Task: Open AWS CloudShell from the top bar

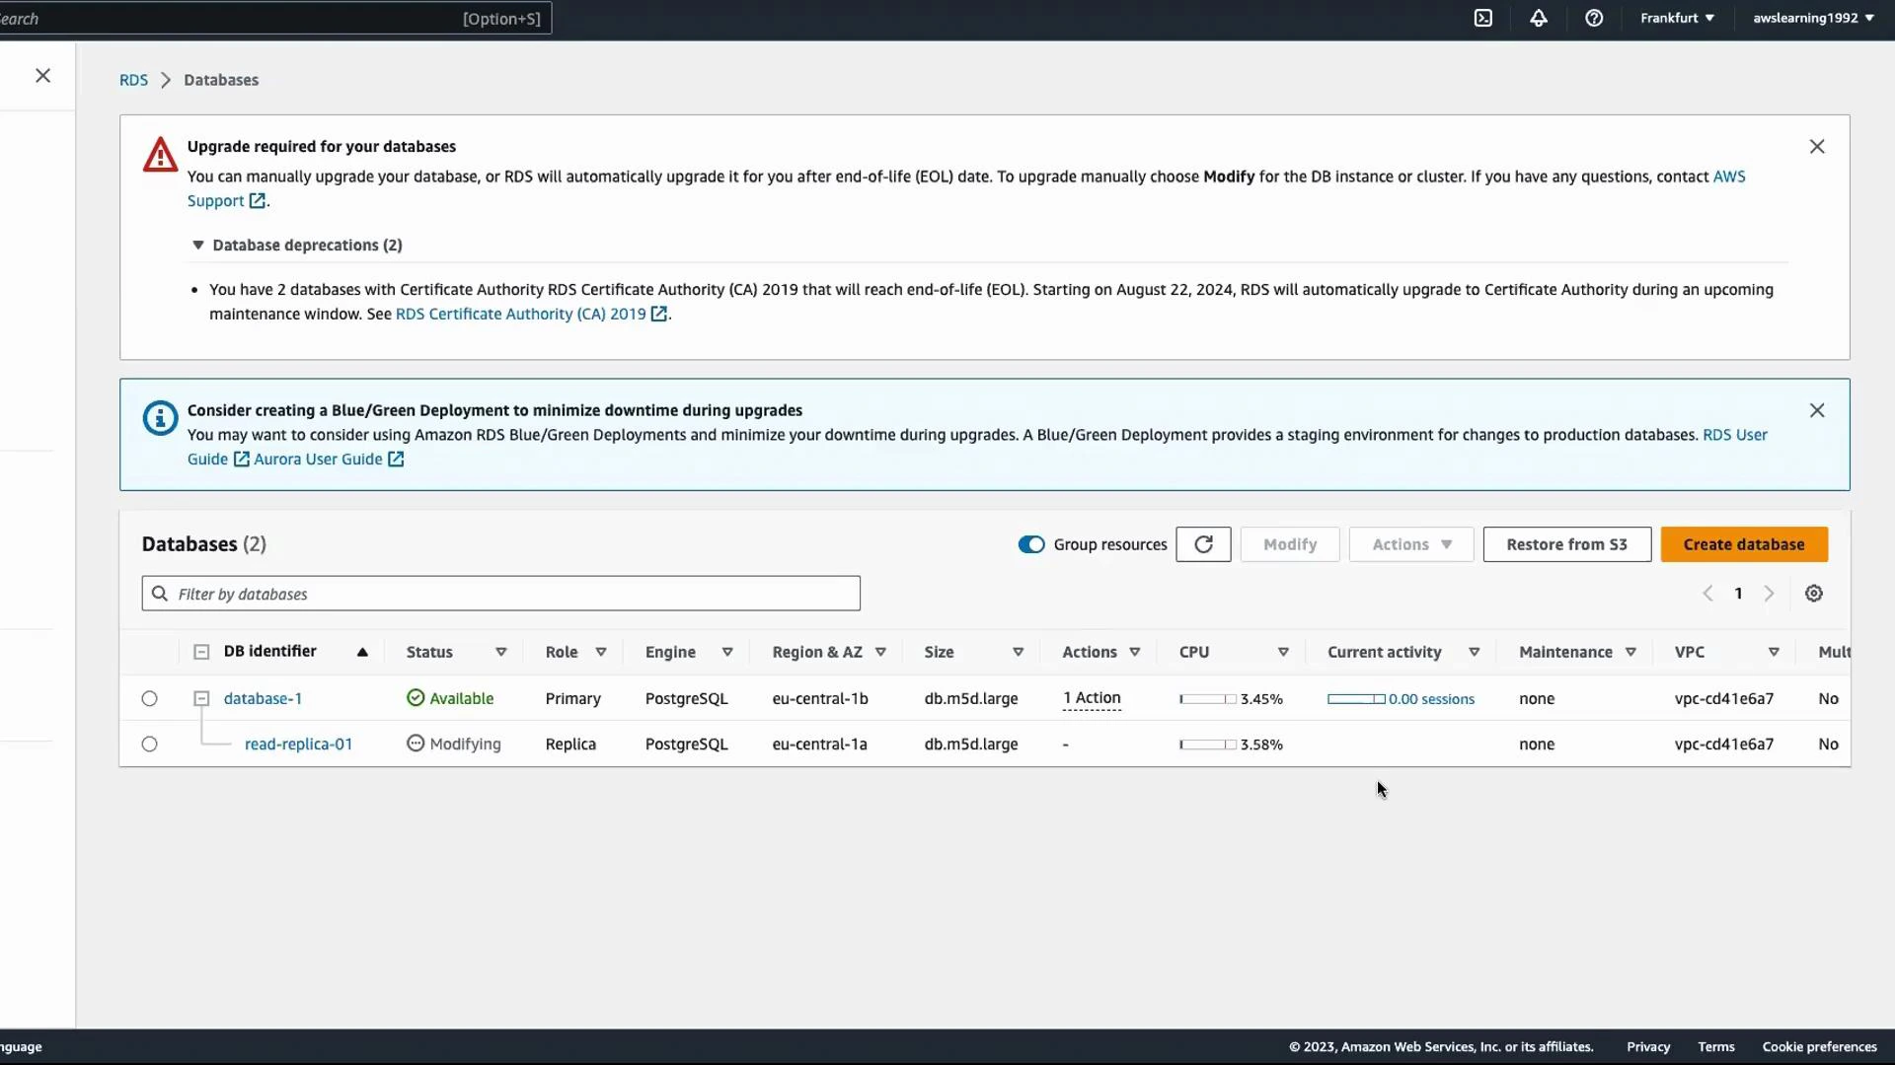Action: tap(1483, 18)
